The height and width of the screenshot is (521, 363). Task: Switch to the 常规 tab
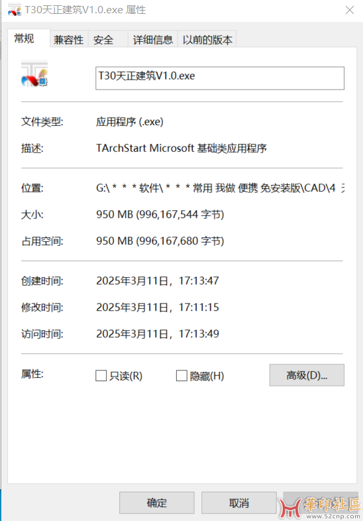click(x=28, y=38)
